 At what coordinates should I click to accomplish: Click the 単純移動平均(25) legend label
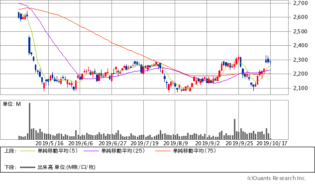pos(123,151)
